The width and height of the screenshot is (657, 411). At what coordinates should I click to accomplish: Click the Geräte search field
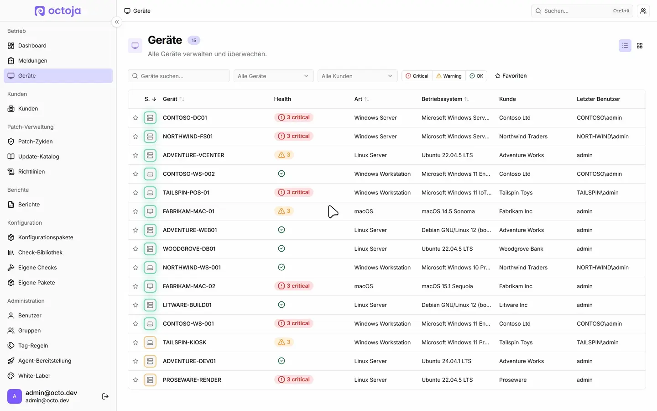coord(179,76)
